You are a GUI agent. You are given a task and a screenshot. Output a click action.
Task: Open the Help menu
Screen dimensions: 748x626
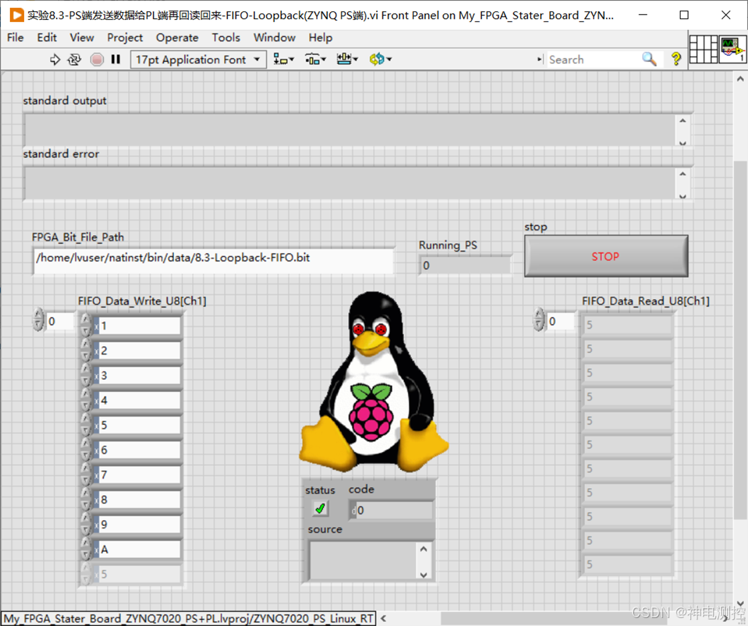point(321,38)
